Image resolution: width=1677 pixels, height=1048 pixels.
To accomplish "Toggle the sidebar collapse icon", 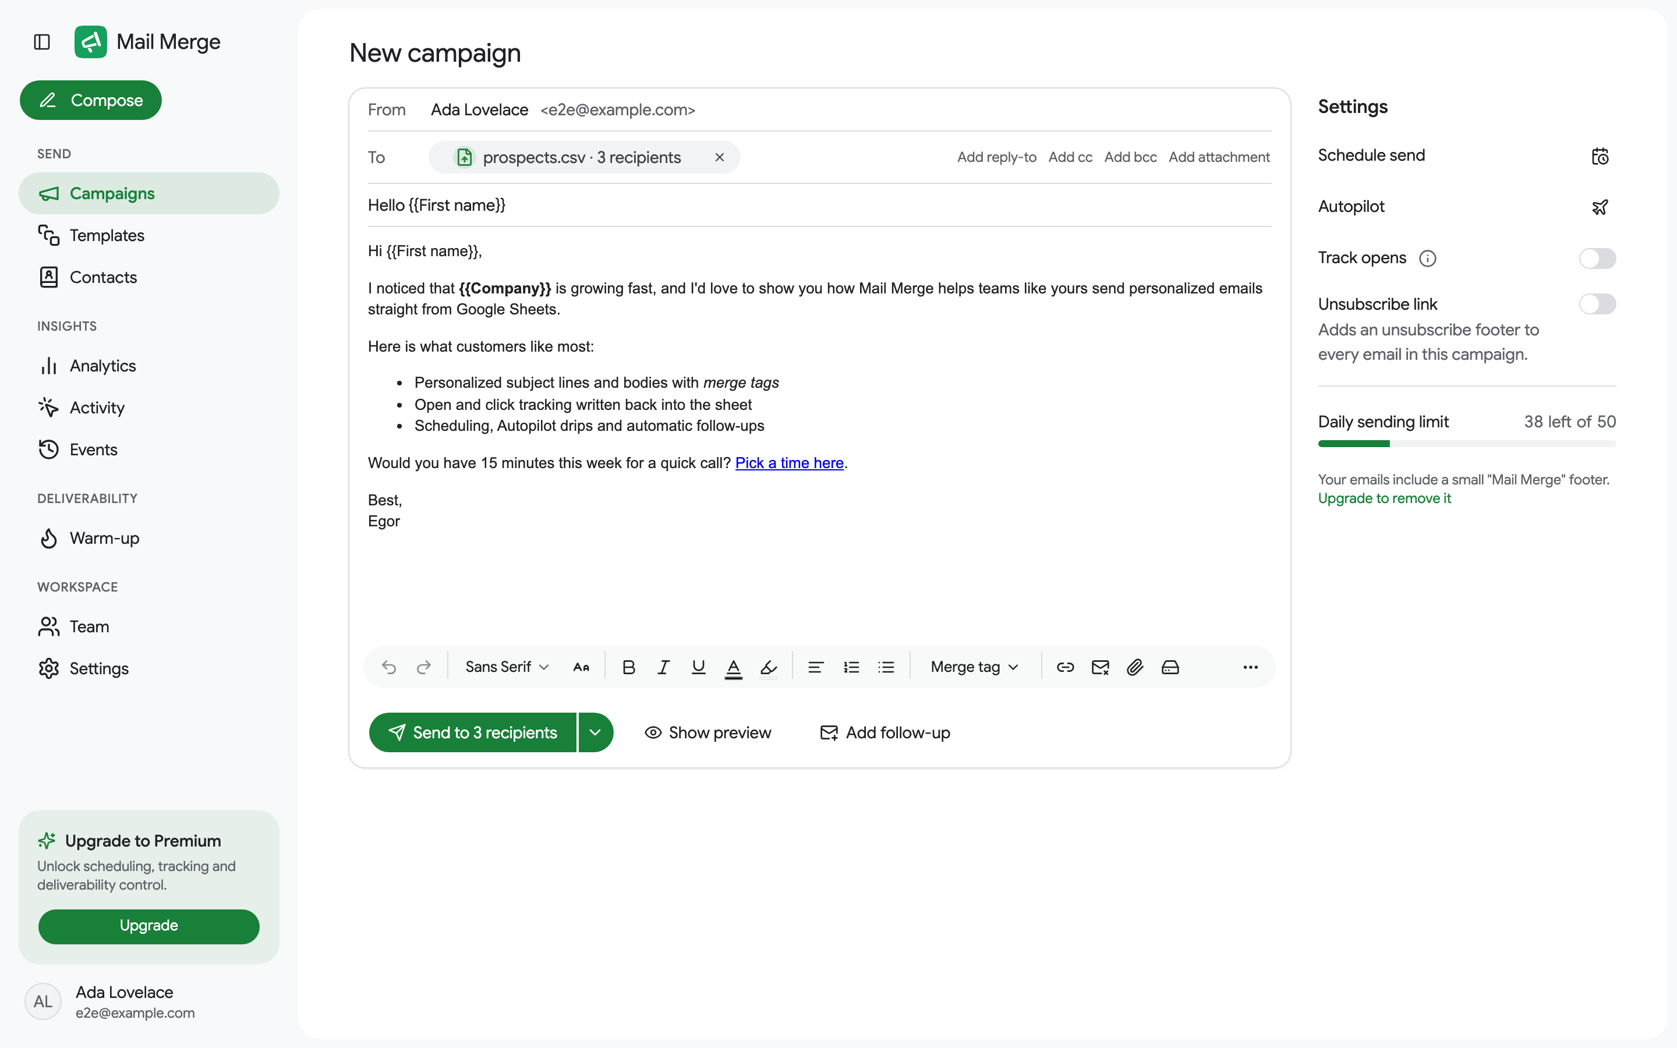I will 43,43.
